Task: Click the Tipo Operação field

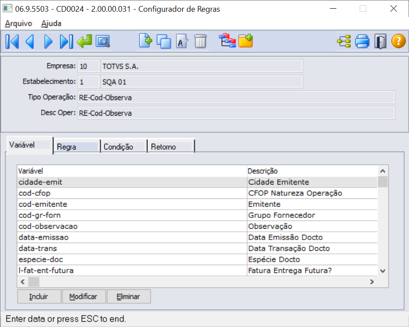Action: (x=236, y=97)
